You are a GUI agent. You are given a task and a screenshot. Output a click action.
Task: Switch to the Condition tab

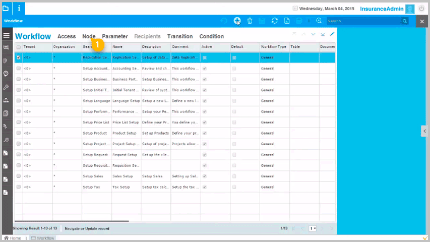(x=211, y=36)
